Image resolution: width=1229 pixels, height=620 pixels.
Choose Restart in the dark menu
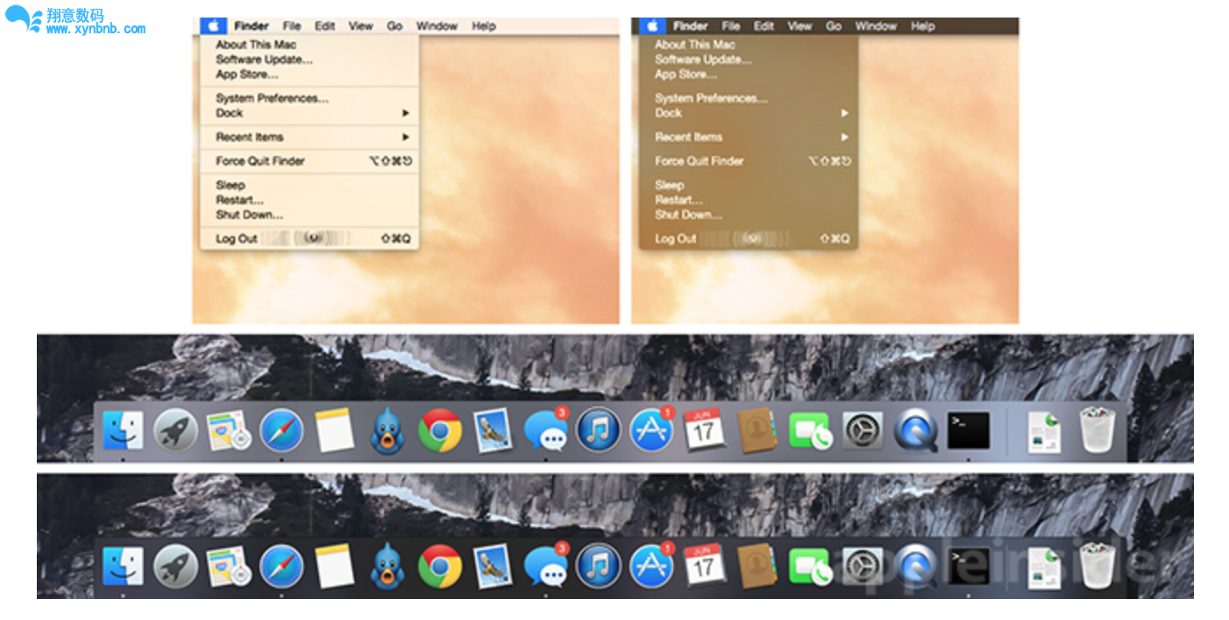678,200
